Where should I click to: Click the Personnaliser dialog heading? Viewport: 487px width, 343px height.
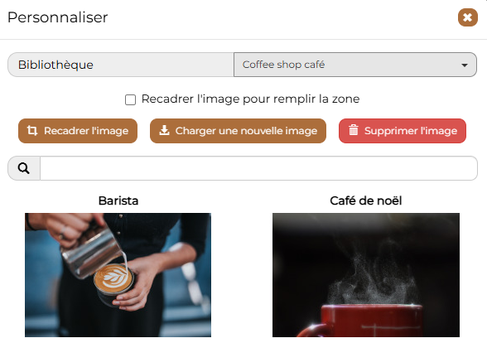pyautogui.click(x=58, y=17)
